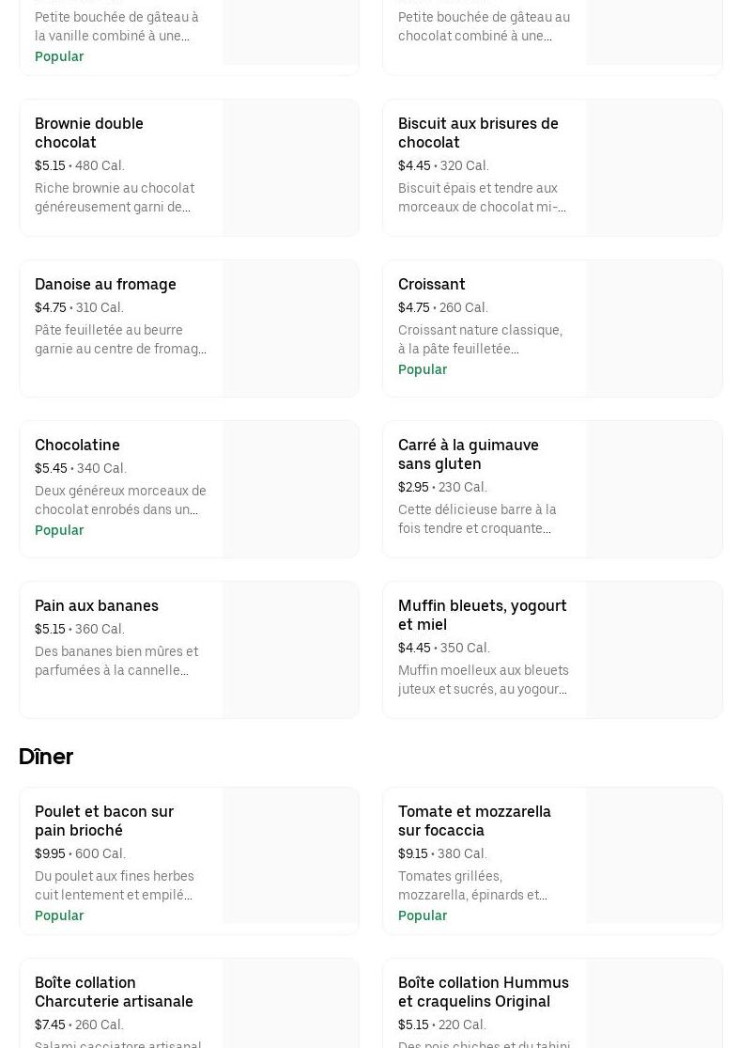
Task: Select Biscuit aux brisures de chocolat
Action: pos(478,133)
